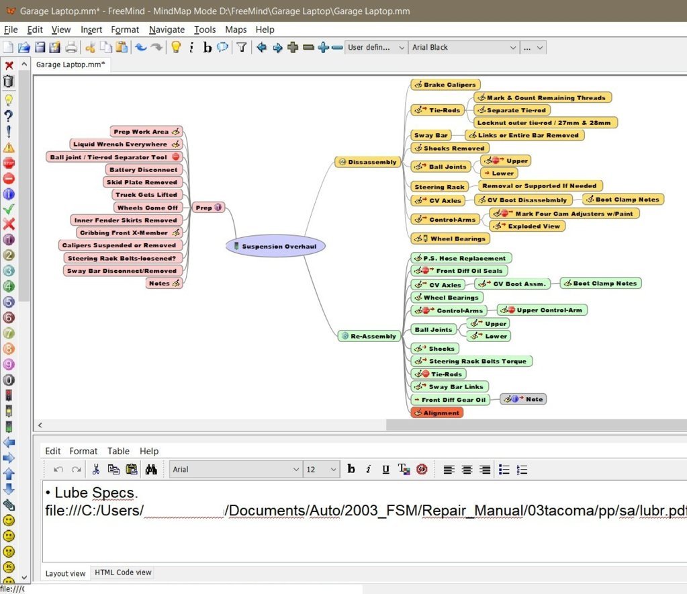687x594 pixels.
Task: Open the filter tool funnel icon
Action: (241, 47)
